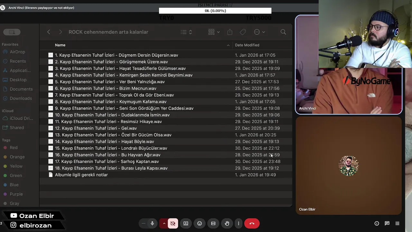Open the Edit Tags toolbar icon

coord(243,32)
